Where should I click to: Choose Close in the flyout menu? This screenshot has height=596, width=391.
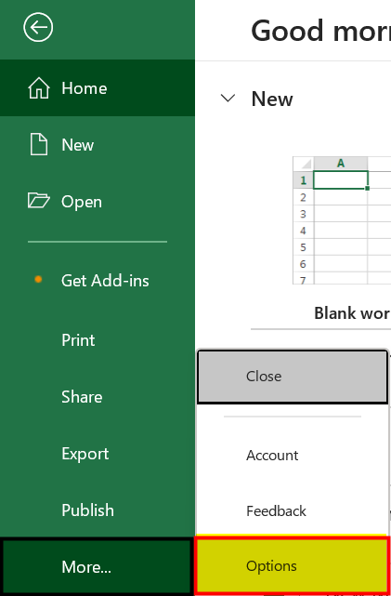click(x=293, y=377)
